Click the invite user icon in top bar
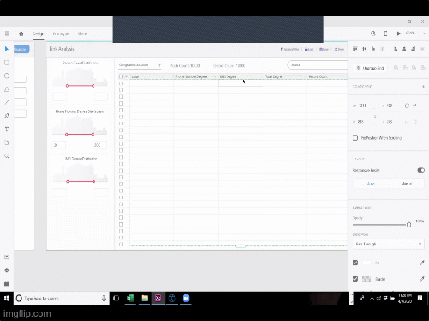The height and width of the screenshot is (321, 429). tap(373, 33)
